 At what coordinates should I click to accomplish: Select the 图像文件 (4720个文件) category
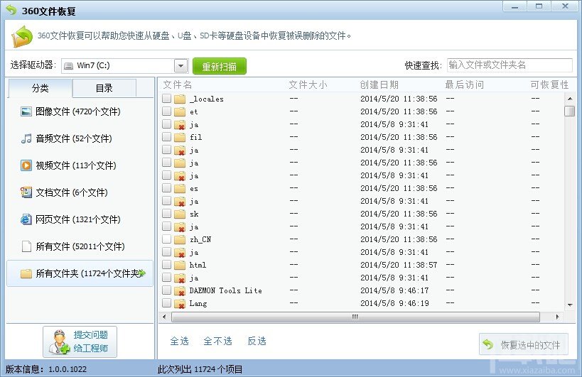coord(80,111)
